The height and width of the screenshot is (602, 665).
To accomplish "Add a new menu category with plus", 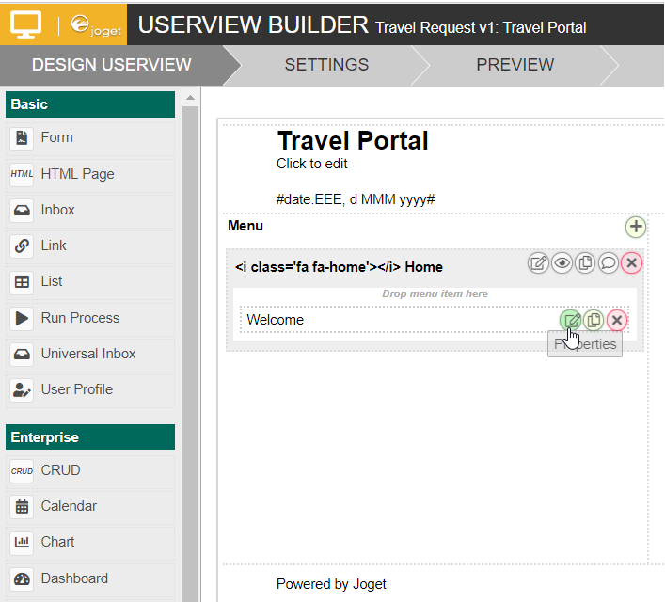I will click(636, 227).
